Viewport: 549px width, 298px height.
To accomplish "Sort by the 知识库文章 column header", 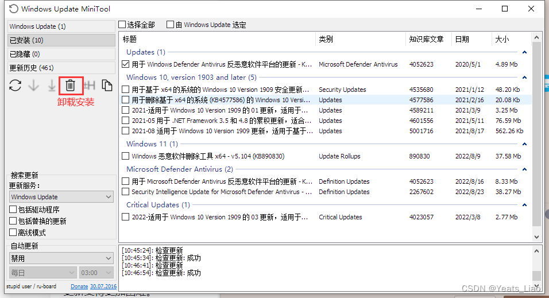I will pyautogui.click(x=428, y=39).
